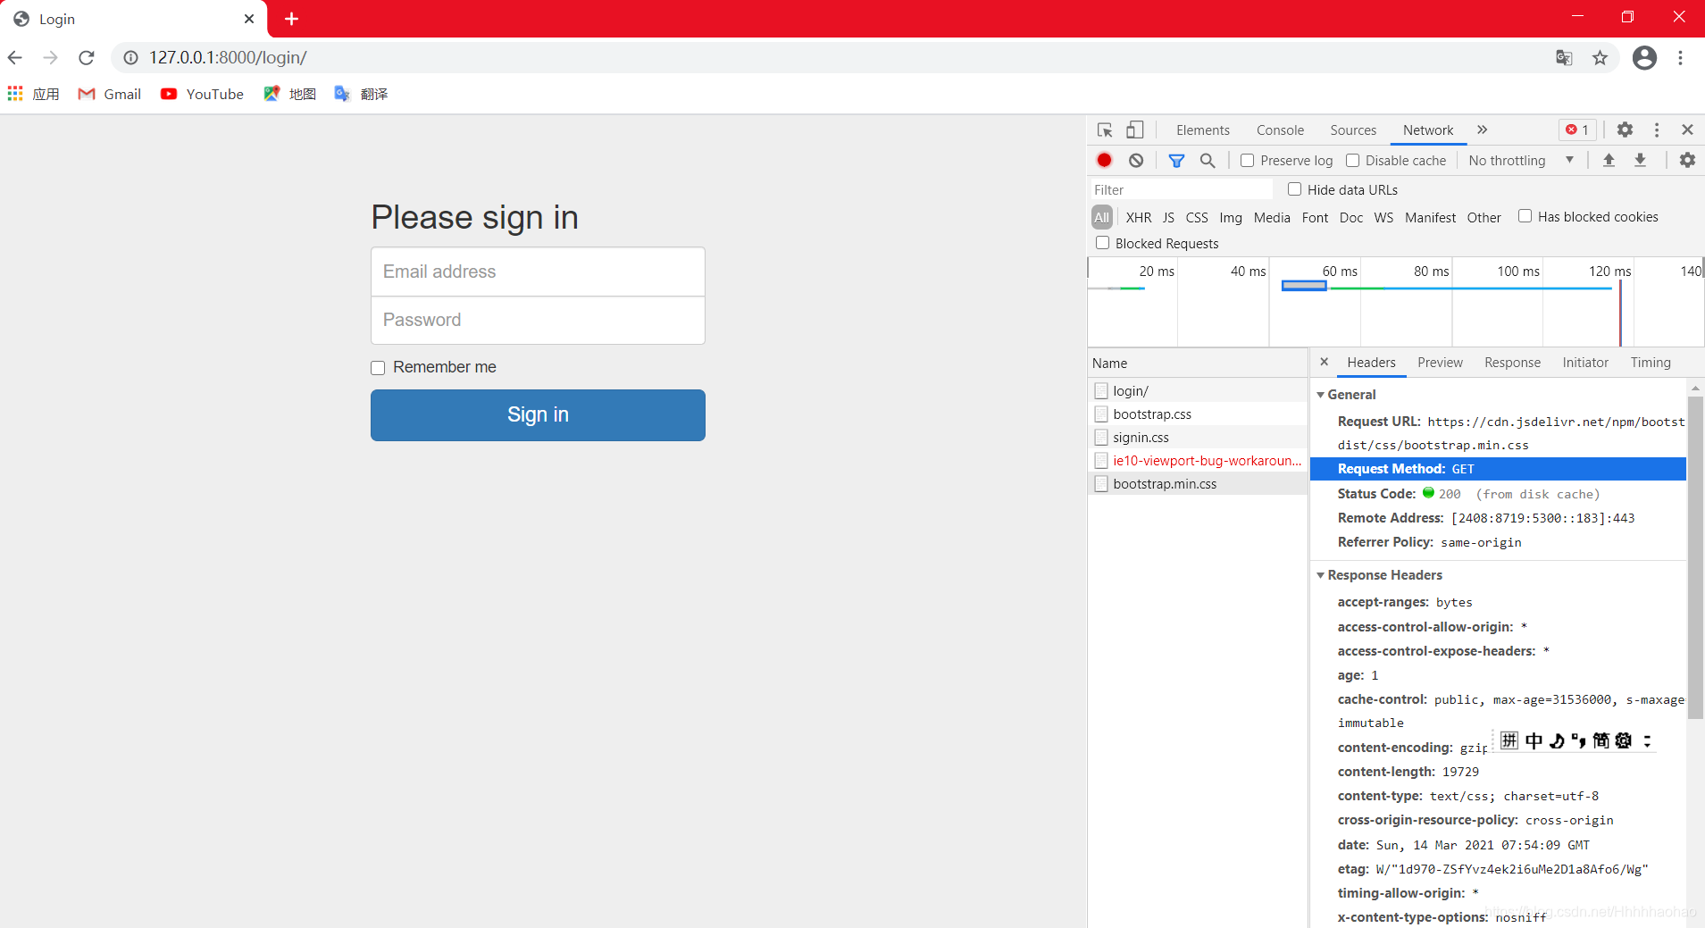The height and width of the screenshot is (928, 1705).
Task: Open the Initiator tab
Action: point(1585,363)
